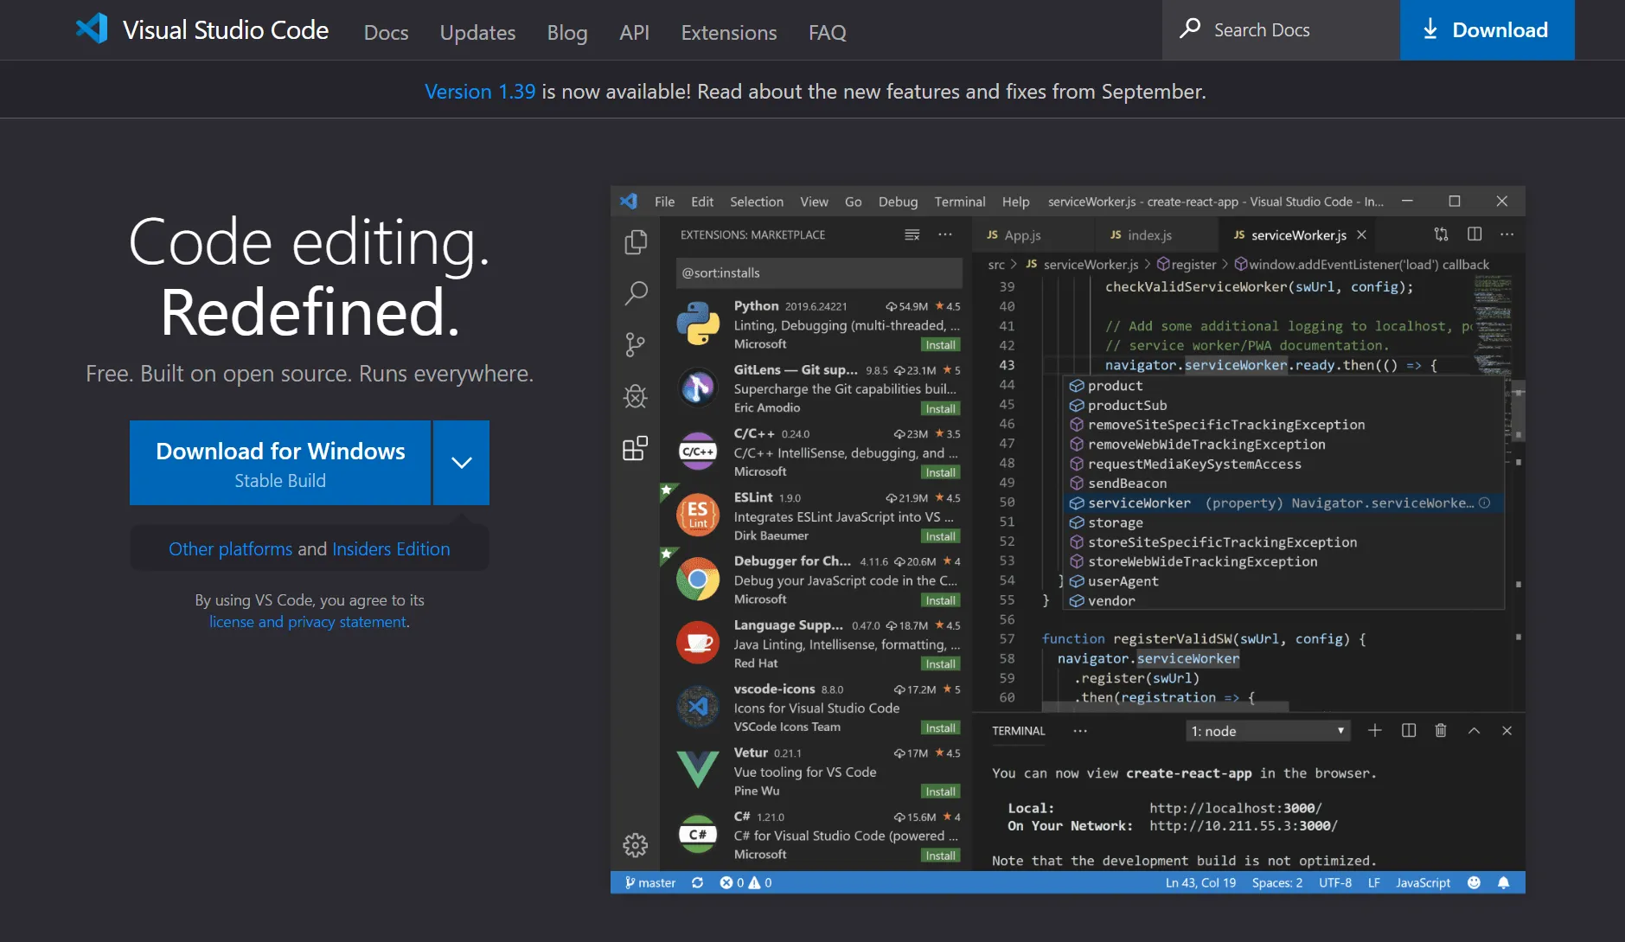Click inside the Search Docs field
1625x942 pixels.
(x=1280, y=29)
